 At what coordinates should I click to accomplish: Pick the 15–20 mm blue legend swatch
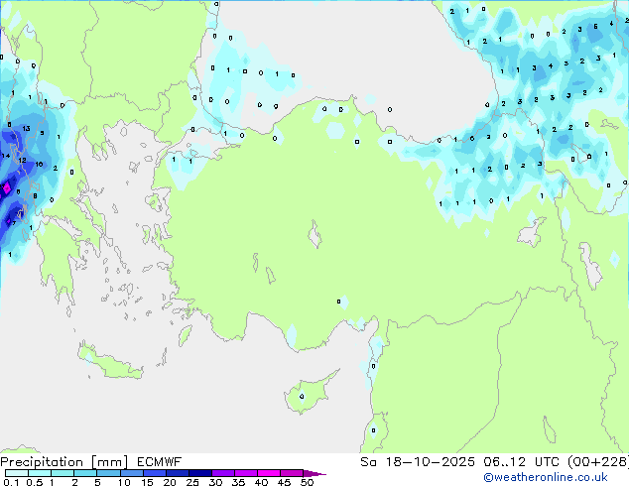coord(154,473)
